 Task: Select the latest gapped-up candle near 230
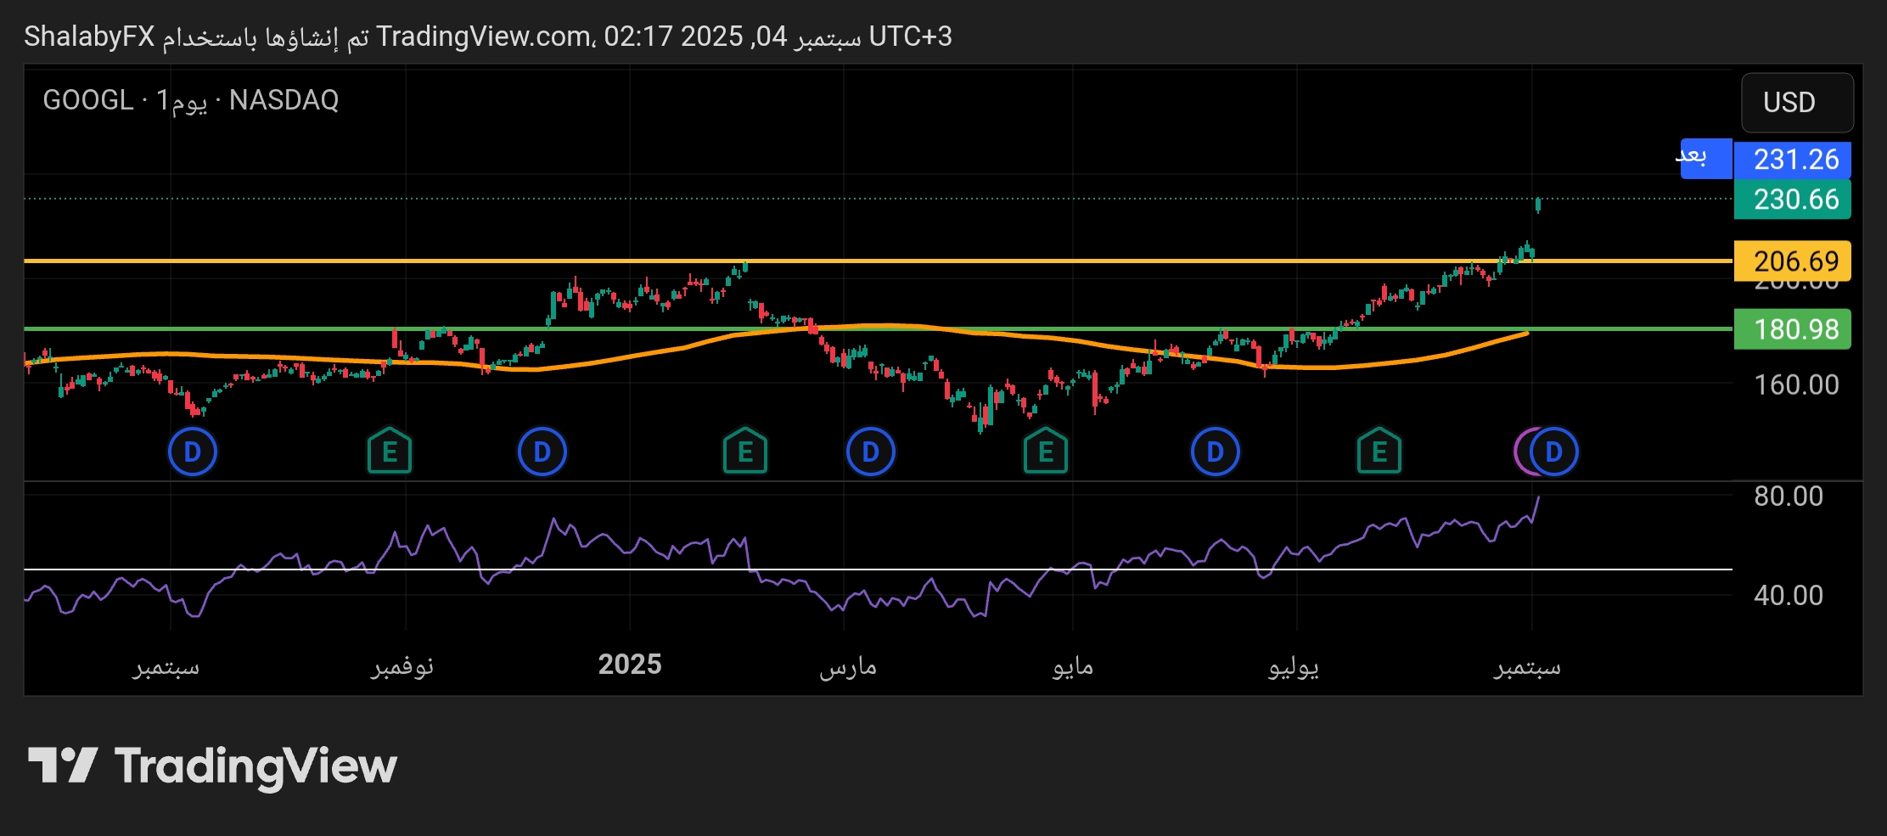point(1538,205)
